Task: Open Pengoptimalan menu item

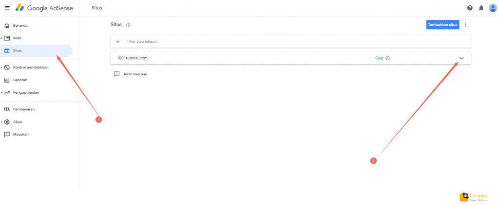Action: click(26, 93)
